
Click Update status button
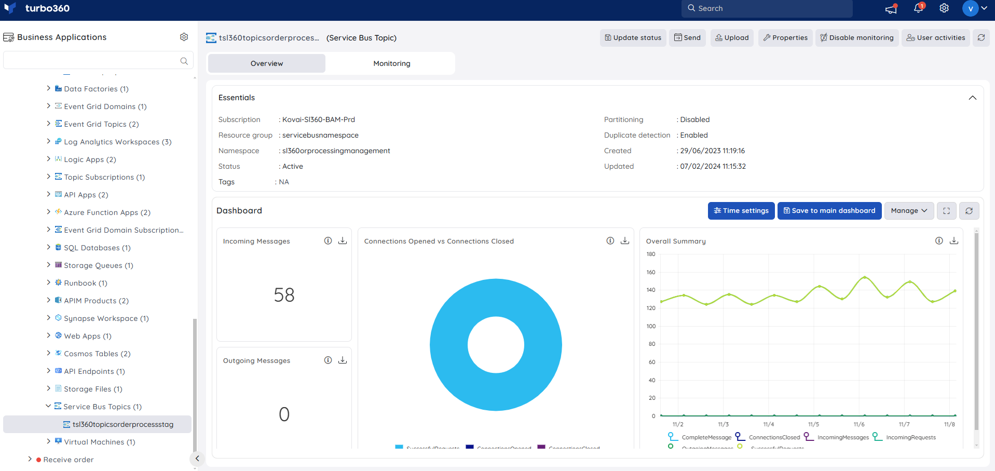633,37
